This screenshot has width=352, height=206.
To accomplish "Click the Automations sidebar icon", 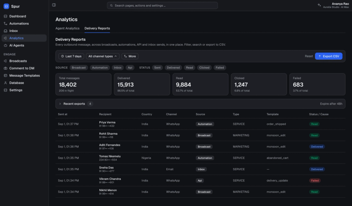I will (5, 24).
